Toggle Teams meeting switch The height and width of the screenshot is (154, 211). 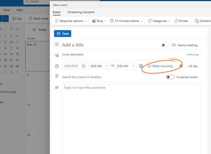coord(165,45)
